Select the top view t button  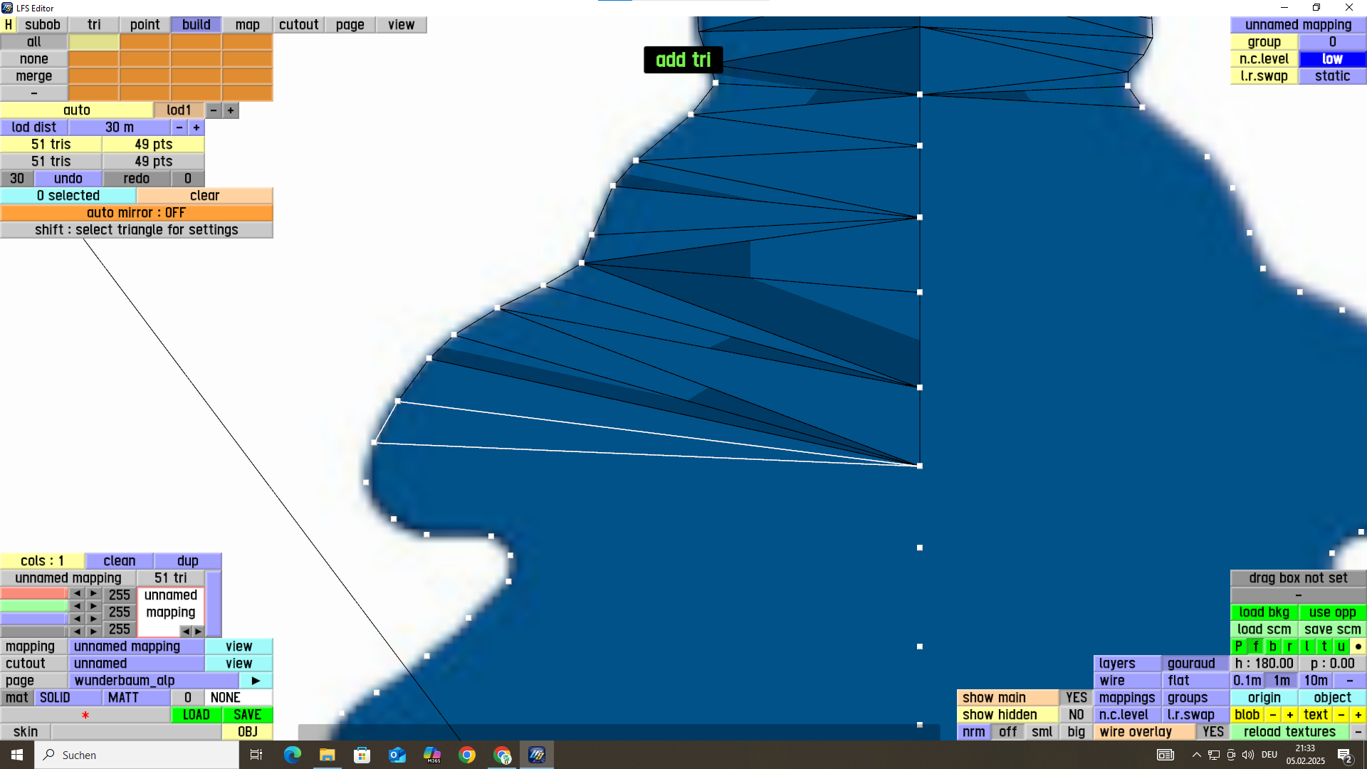1324,647
